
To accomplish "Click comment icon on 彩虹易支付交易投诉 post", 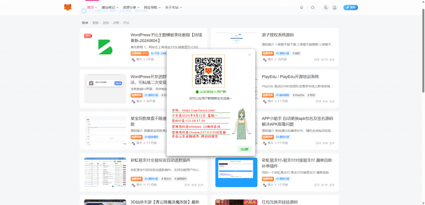I will (186, 185).
